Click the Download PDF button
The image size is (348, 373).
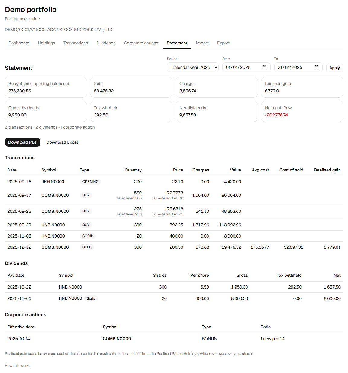pos(23,142)
